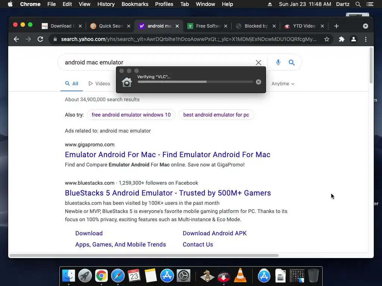
Task: Open Launchpad rocket in the Dock
Action: 85,276
